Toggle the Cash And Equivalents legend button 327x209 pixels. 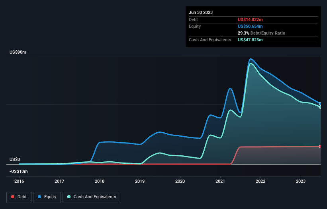92,197
